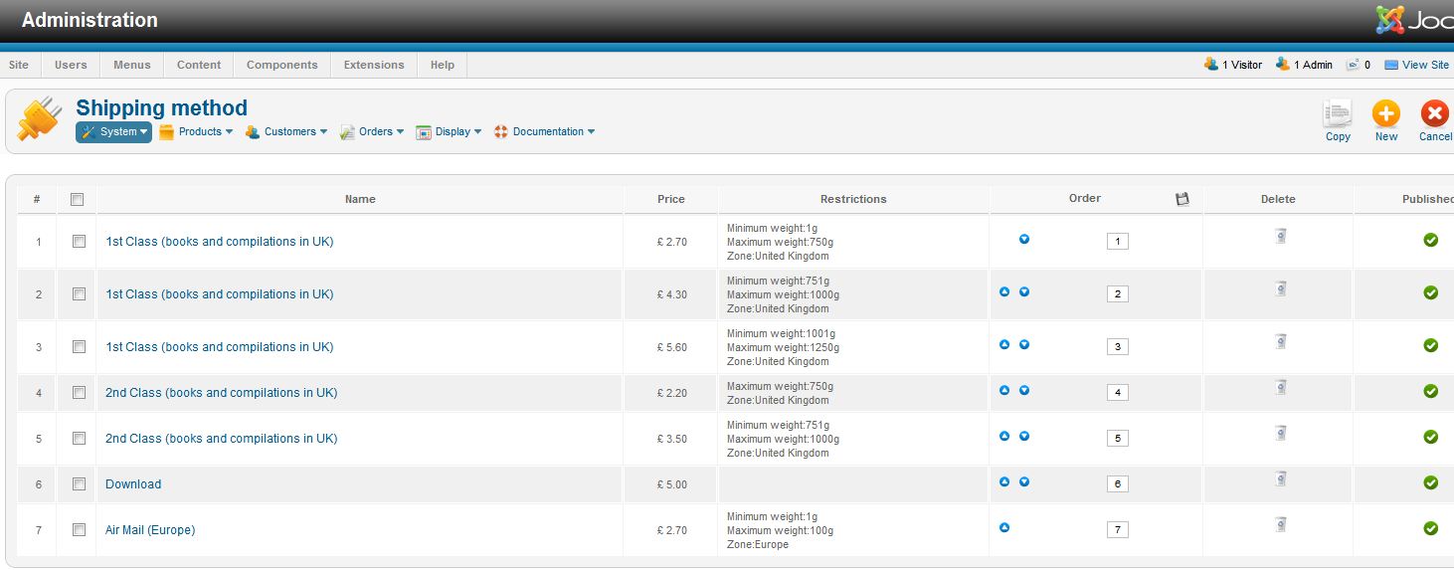This screenshot has width=1454, height=570.
Task: Move £4.30 1st Class row down
Action: (x=1024, y=291)
